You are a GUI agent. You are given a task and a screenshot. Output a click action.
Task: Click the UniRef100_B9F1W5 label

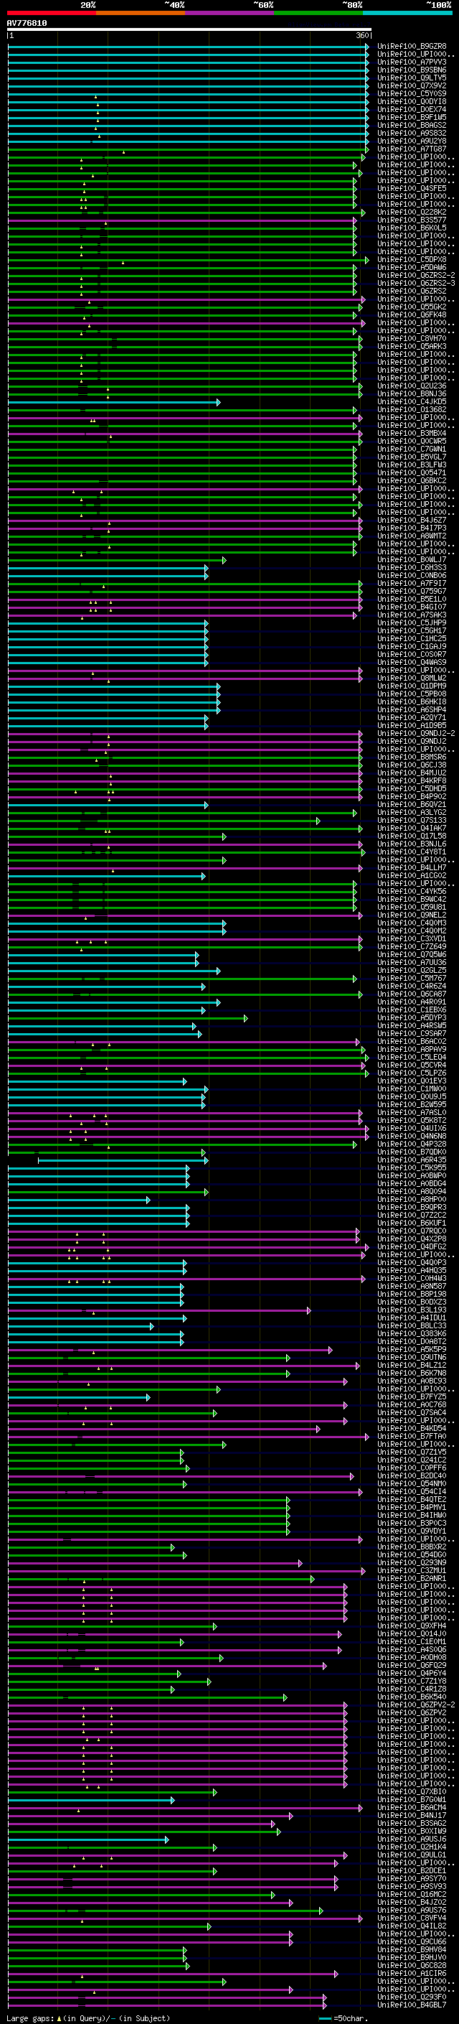click(x=412, y=117)
